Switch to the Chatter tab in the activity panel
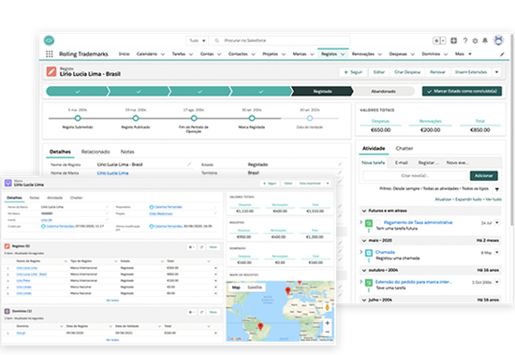Screen dimensions: 515x355 pos(405,148)
